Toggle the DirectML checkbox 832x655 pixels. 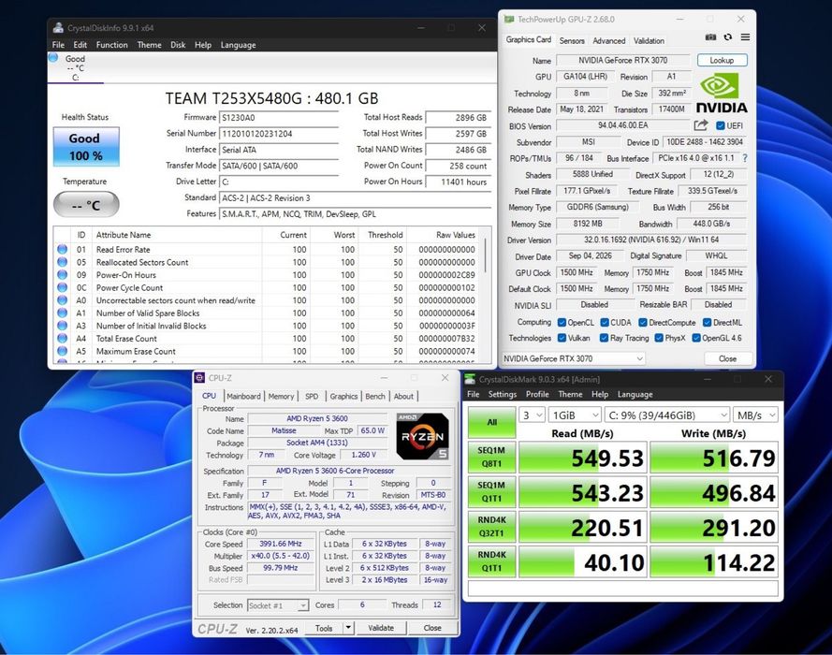click(707, 323)
